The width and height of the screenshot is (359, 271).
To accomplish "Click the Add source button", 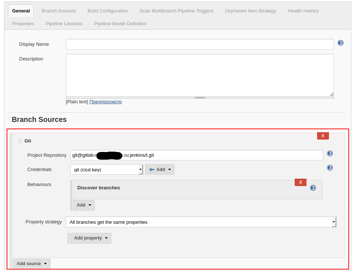I will coord(31,264).
